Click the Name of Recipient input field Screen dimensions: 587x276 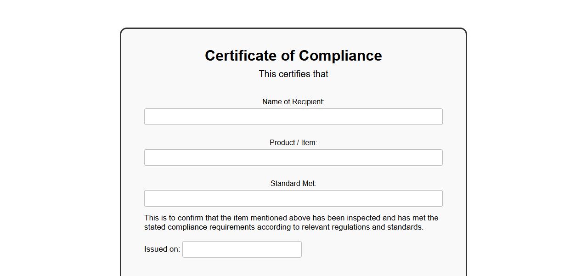pyautogui.click(x=293, y=117)
